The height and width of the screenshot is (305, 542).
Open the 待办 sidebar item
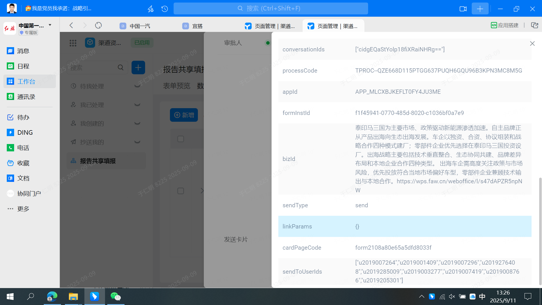10,117
